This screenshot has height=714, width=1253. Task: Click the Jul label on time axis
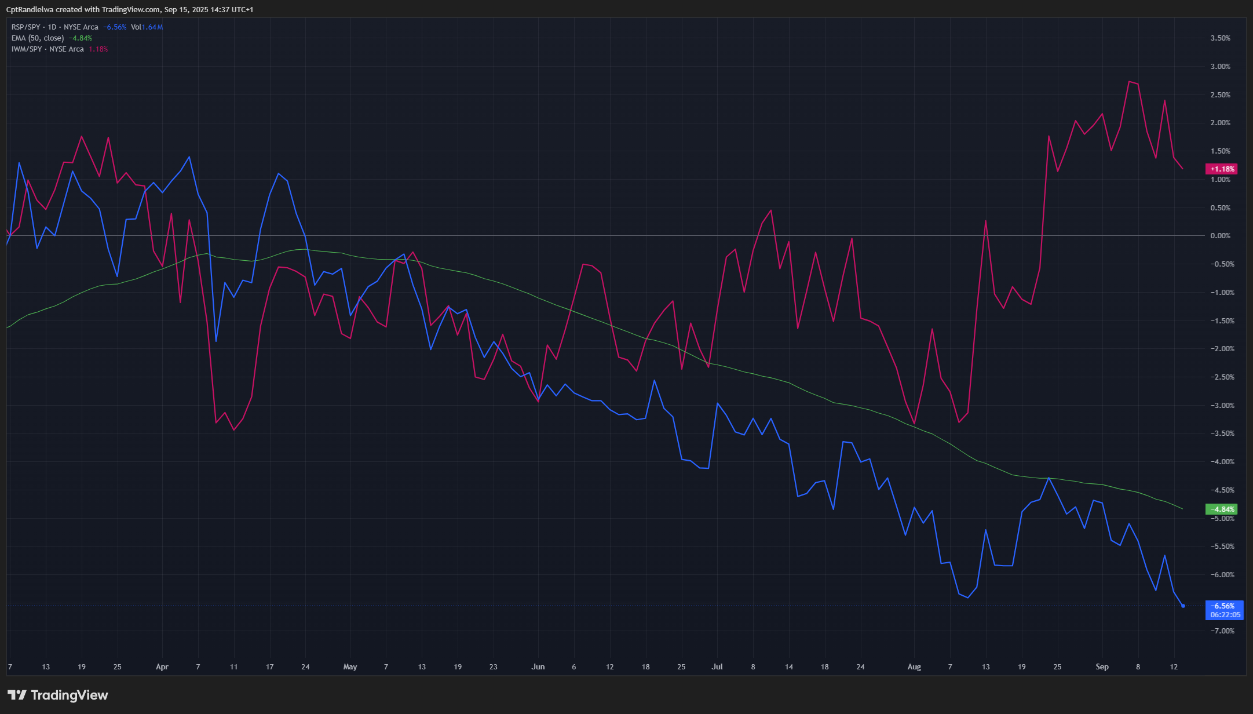(x=717, y=667)
